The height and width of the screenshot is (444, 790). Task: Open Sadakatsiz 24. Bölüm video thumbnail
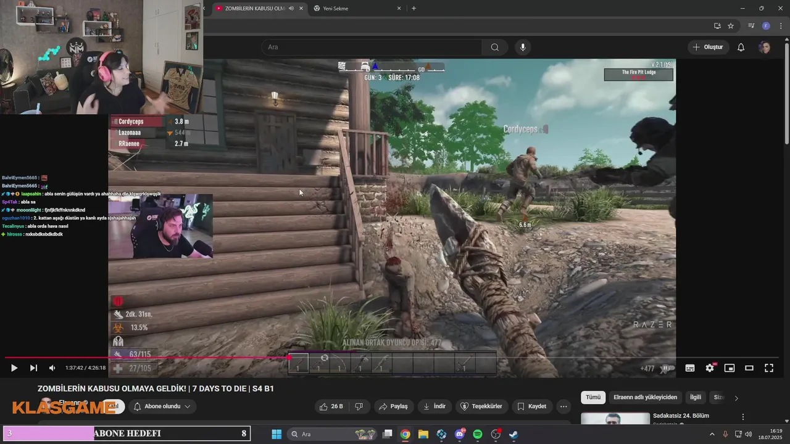[615, 419]
